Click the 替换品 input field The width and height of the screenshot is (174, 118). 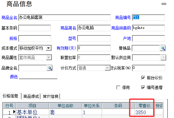(146, 48)
